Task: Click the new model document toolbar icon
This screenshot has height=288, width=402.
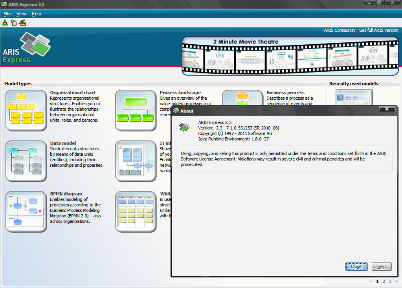Action: tap(14, 23)
